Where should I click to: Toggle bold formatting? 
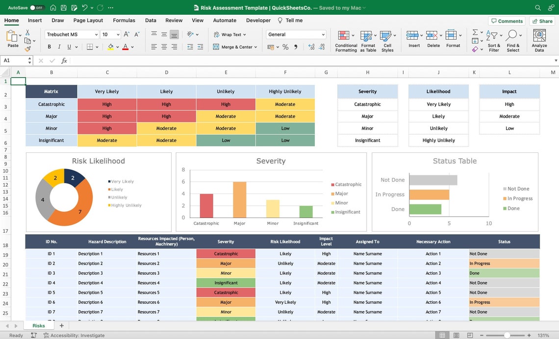(x=49, y=46)
